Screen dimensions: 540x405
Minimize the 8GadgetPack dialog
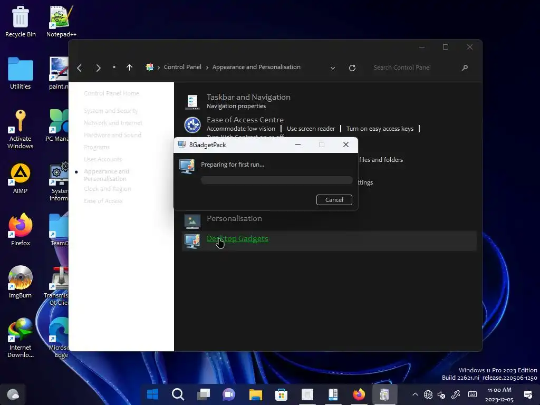tap(298, 144)
